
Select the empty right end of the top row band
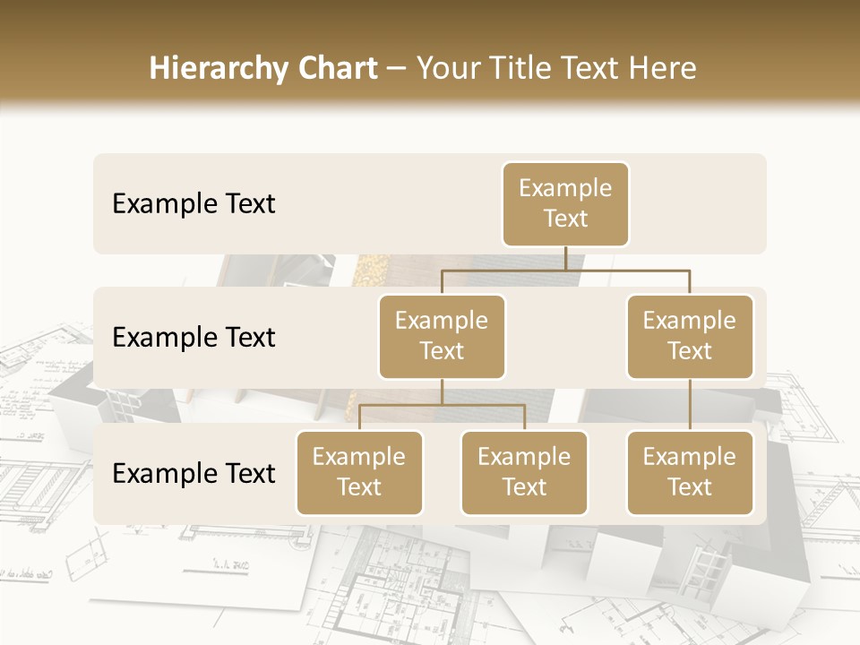[708, 204]
